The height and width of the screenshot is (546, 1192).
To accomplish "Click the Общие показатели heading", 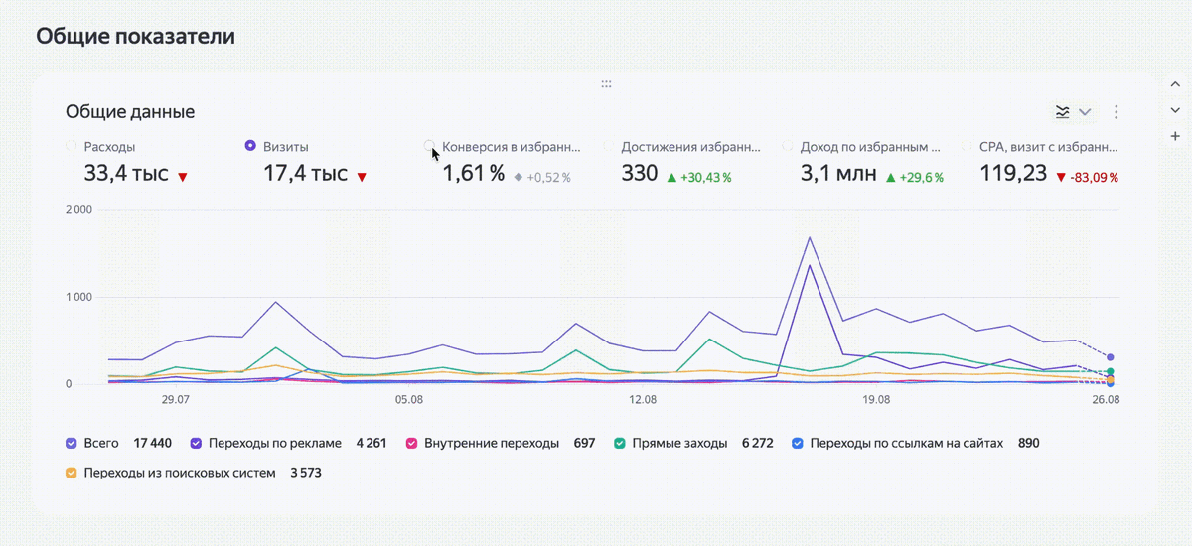I will (x=136, y=37).
